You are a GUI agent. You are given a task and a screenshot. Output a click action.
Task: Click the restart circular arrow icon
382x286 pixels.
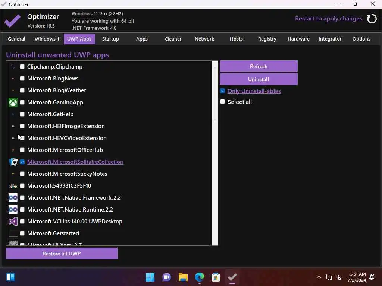[x=372, y=19]
